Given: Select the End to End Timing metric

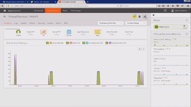Looking at the screenshot, I should click(x=171, y=42).
